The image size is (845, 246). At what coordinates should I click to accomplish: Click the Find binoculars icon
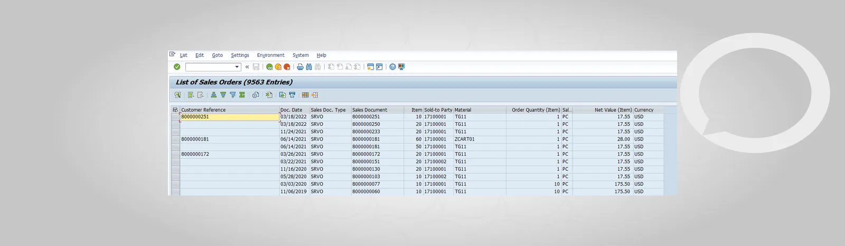309,67
